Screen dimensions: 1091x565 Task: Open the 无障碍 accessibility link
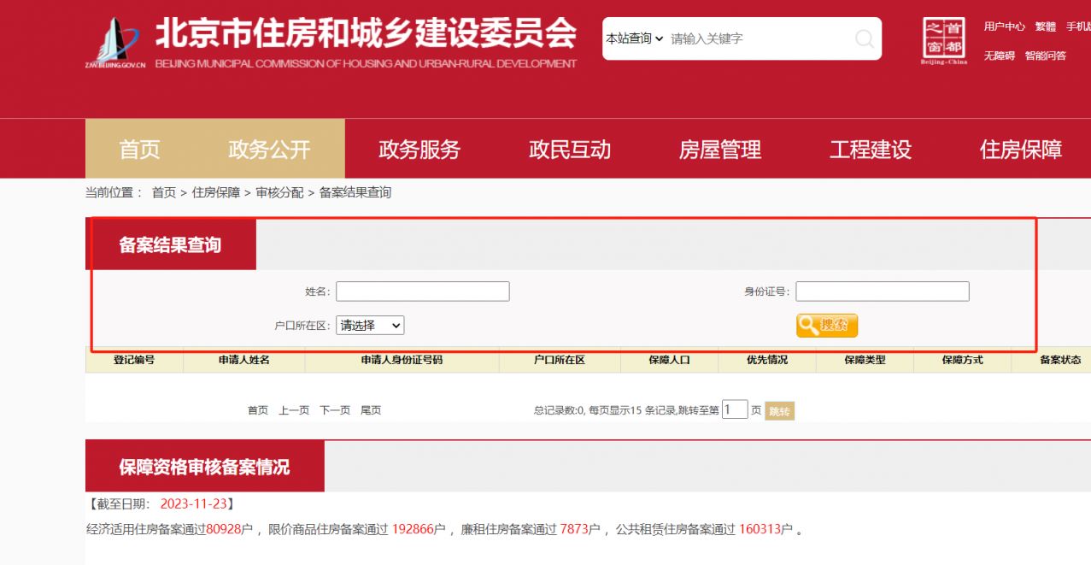pyautogui.click(x=999, y=56)
